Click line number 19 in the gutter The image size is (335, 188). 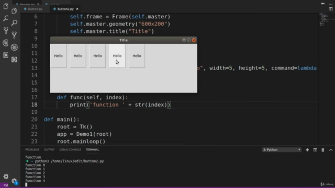pyautogui.click(x=34, y=112)
